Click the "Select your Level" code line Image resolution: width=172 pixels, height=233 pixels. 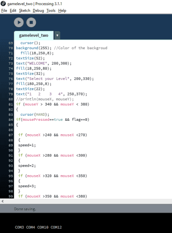tap(55, 79)
